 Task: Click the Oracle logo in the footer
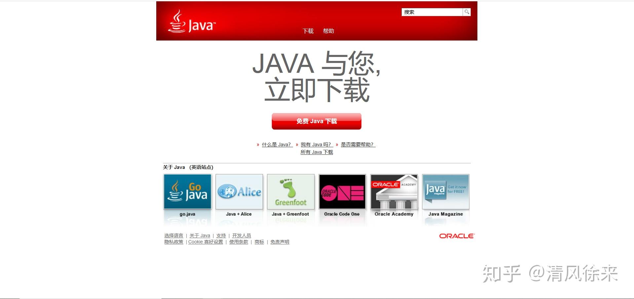[456, 235]
